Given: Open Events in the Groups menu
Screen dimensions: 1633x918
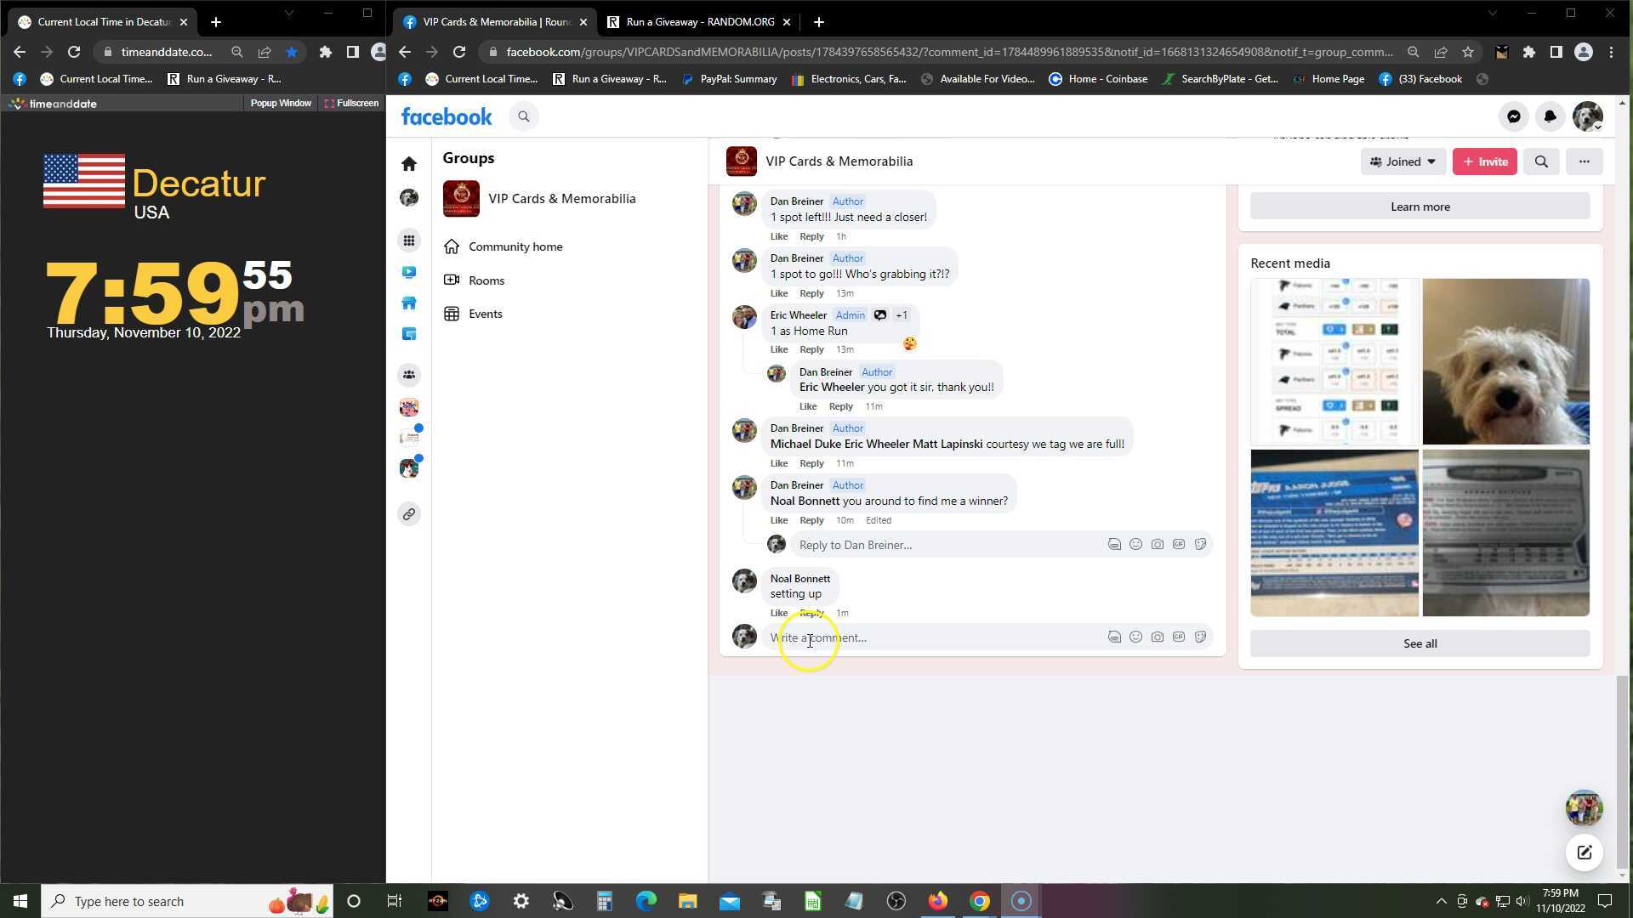Looking at the screenshot, I should pyautogui.click(x=485, y=314).
